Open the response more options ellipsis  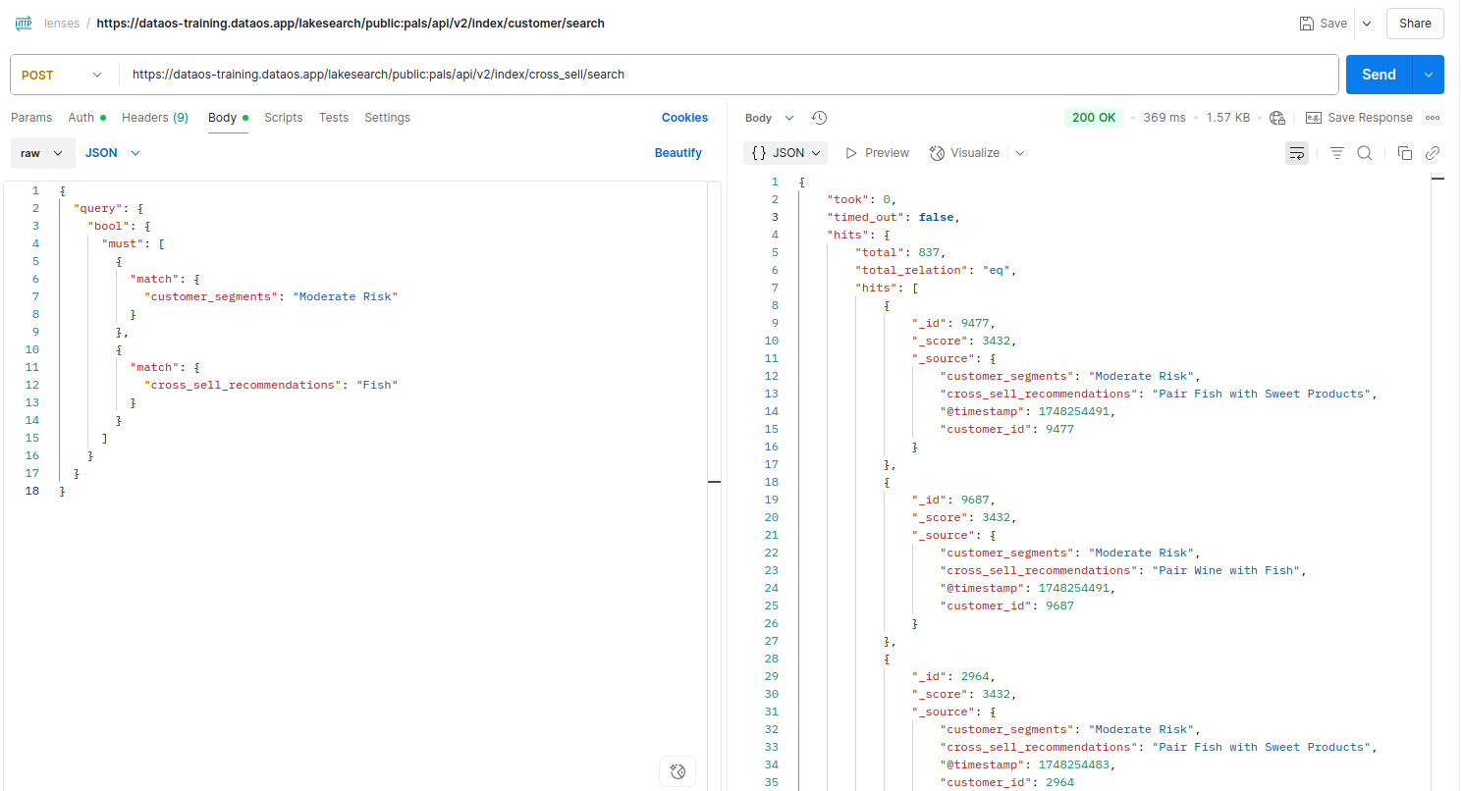point(1433,118)
